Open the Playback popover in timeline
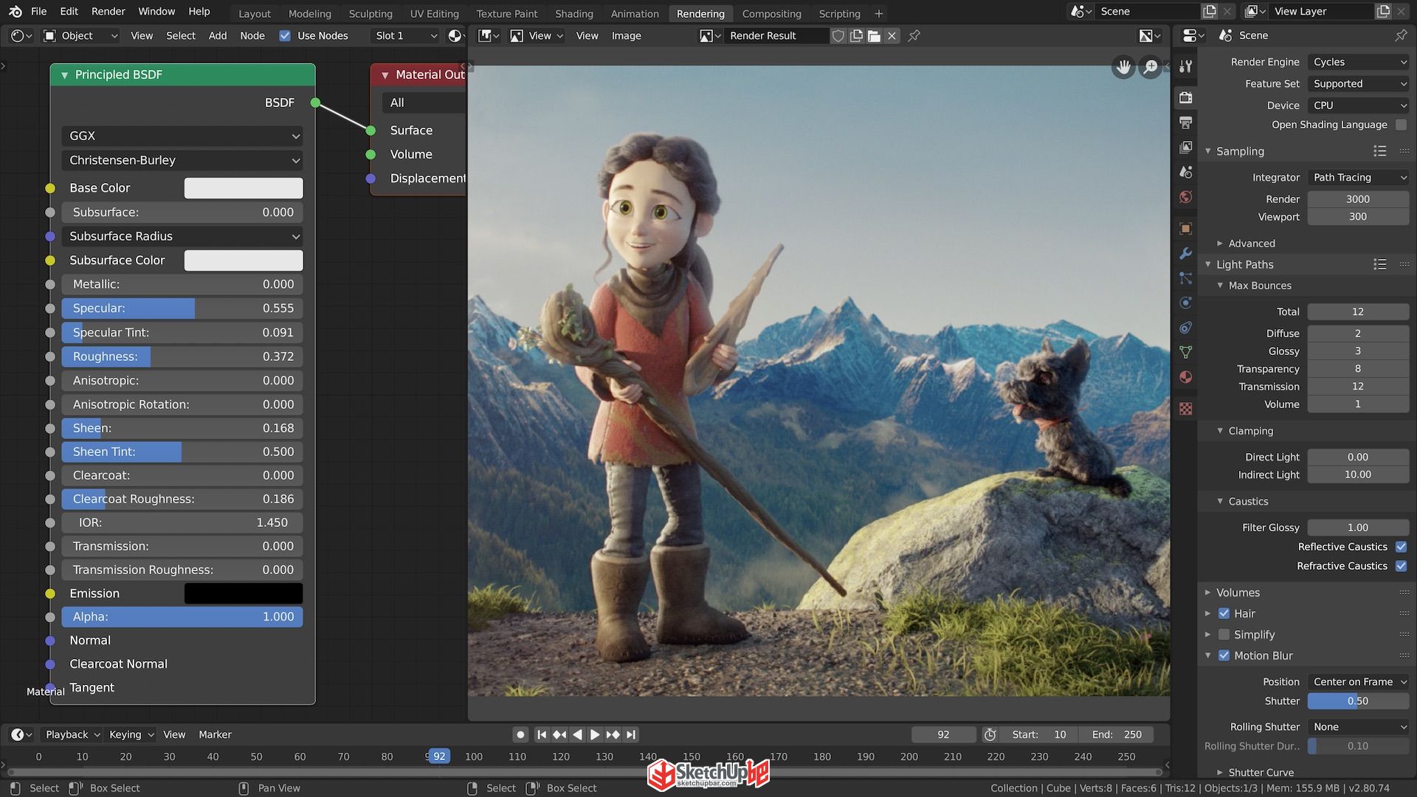 (73, 734)
